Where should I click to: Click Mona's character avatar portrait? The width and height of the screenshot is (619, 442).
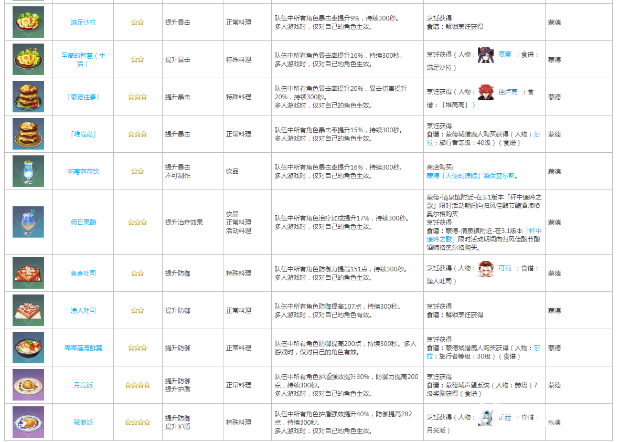tap(485, 55)
